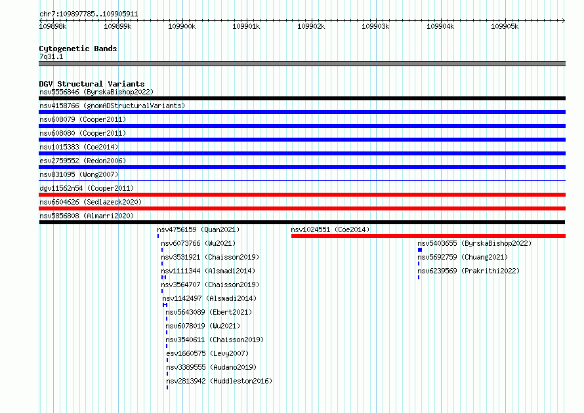
Task: Click the ruler's right arrowhead
Action: pyautogui.click(x=564, y=20)
